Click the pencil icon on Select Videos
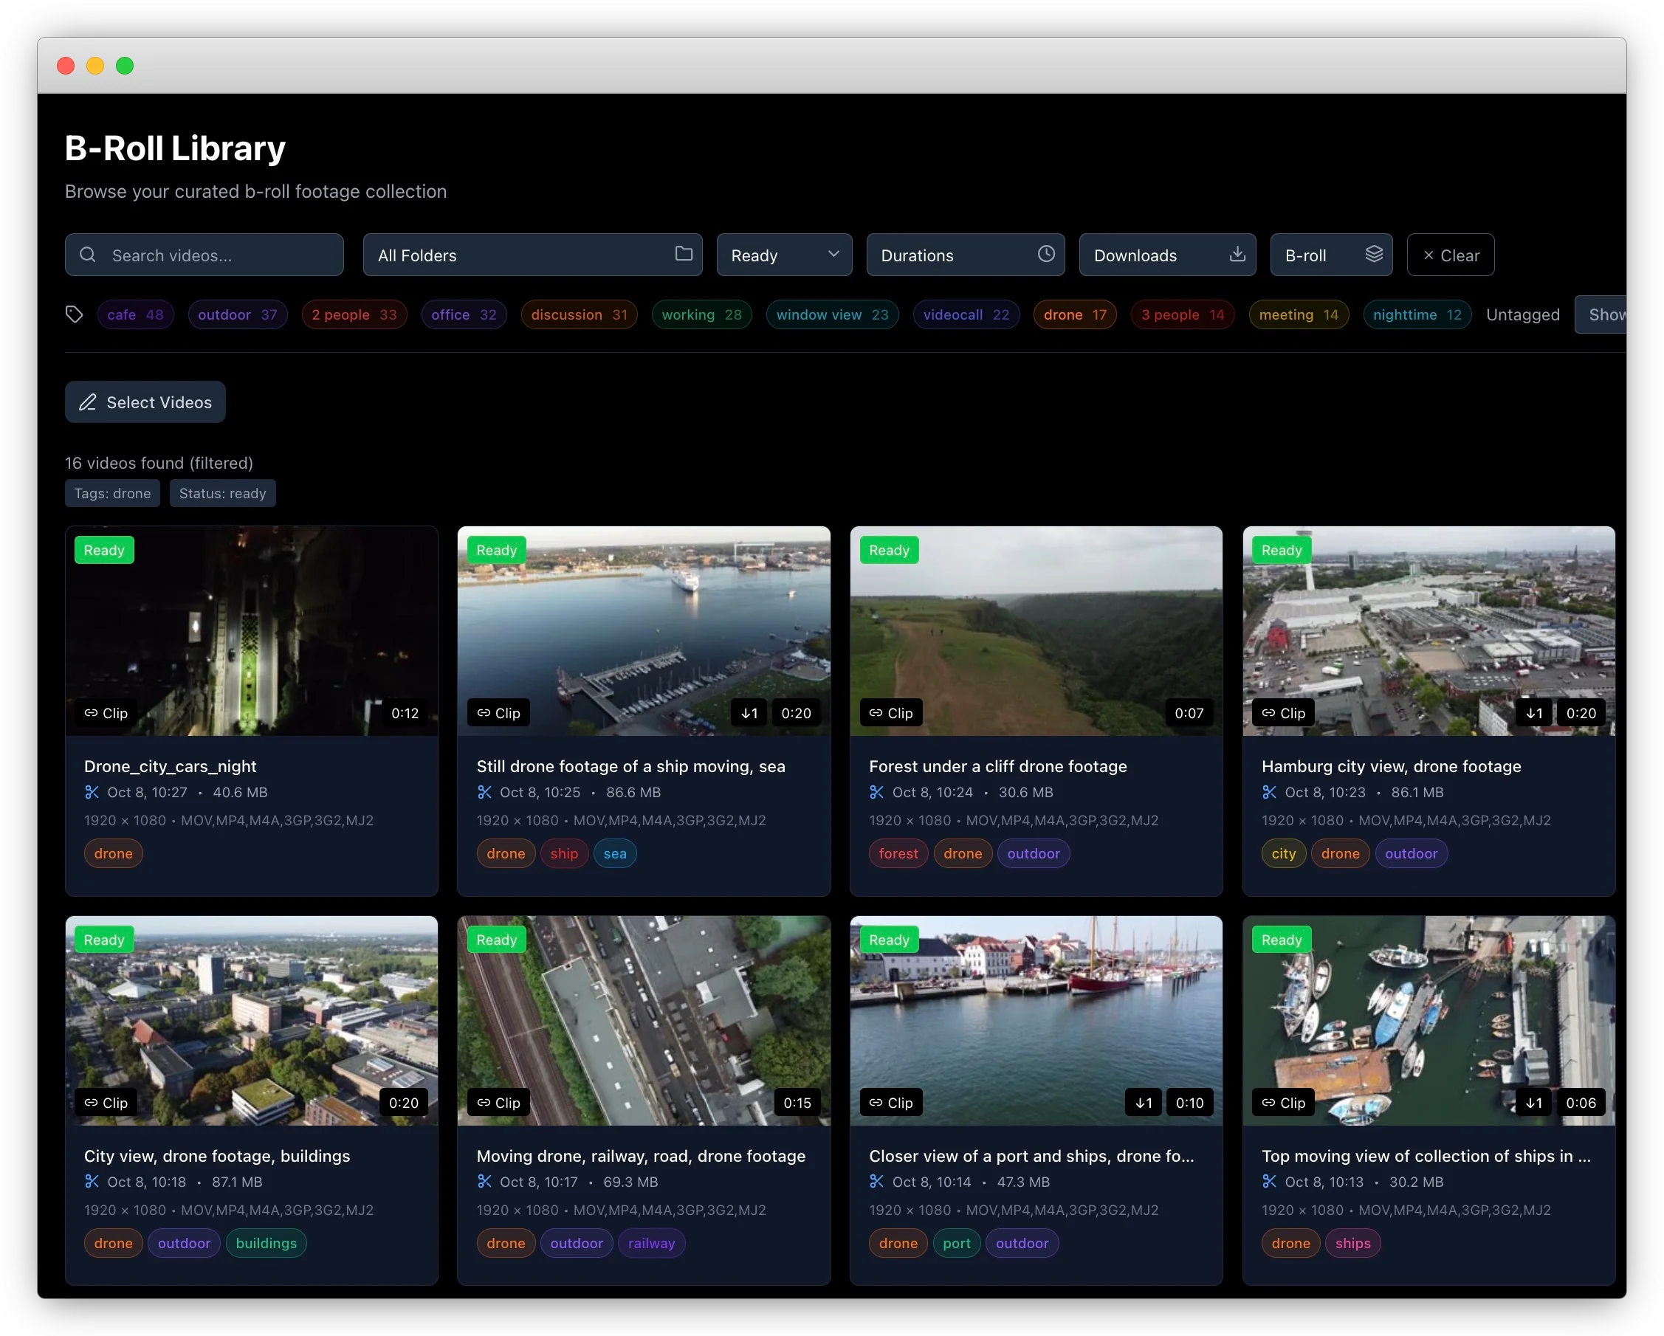This screenshot has width=1664, height=1336. click(87, 402)
